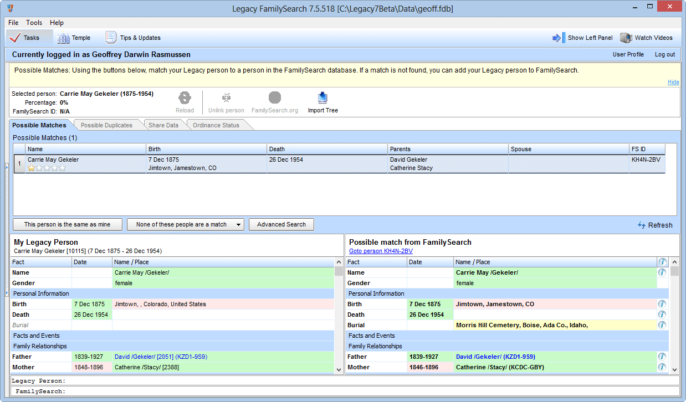Click 'Morris Hill Cemetery, Boise' burial place

[521, 325]
